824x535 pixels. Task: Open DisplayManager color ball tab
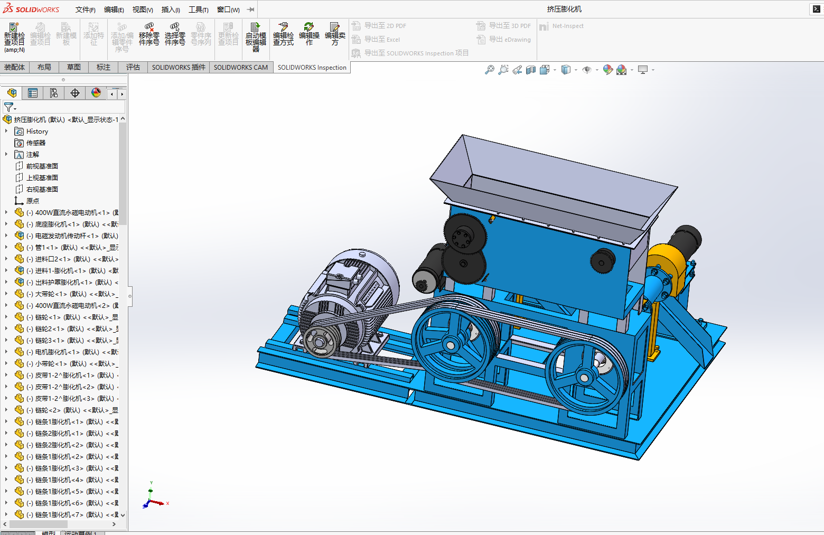click(96, 93)
